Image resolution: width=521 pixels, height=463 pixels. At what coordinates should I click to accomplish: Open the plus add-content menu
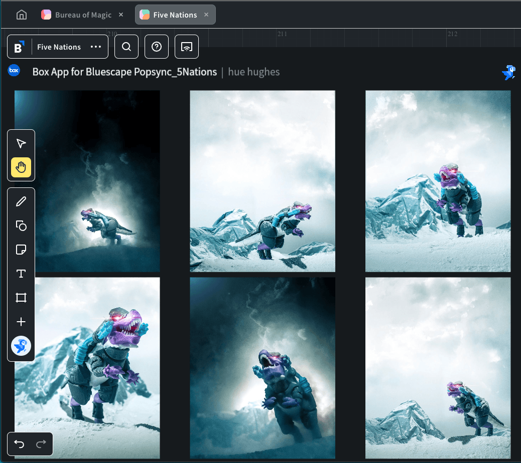pyautogui.click(x=21, y=322)
